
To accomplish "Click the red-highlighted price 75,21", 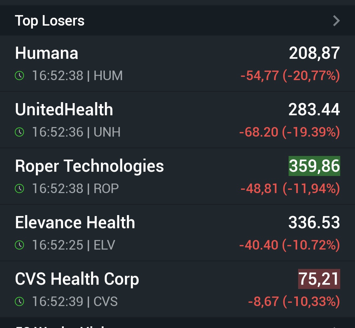I will click(319, 279).
